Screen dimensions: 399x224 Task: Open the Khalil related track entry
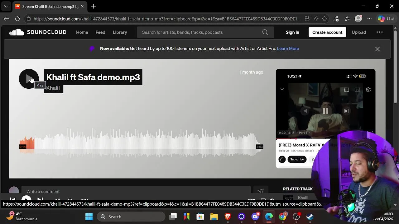pyautogui.click(x=303, y=198)
